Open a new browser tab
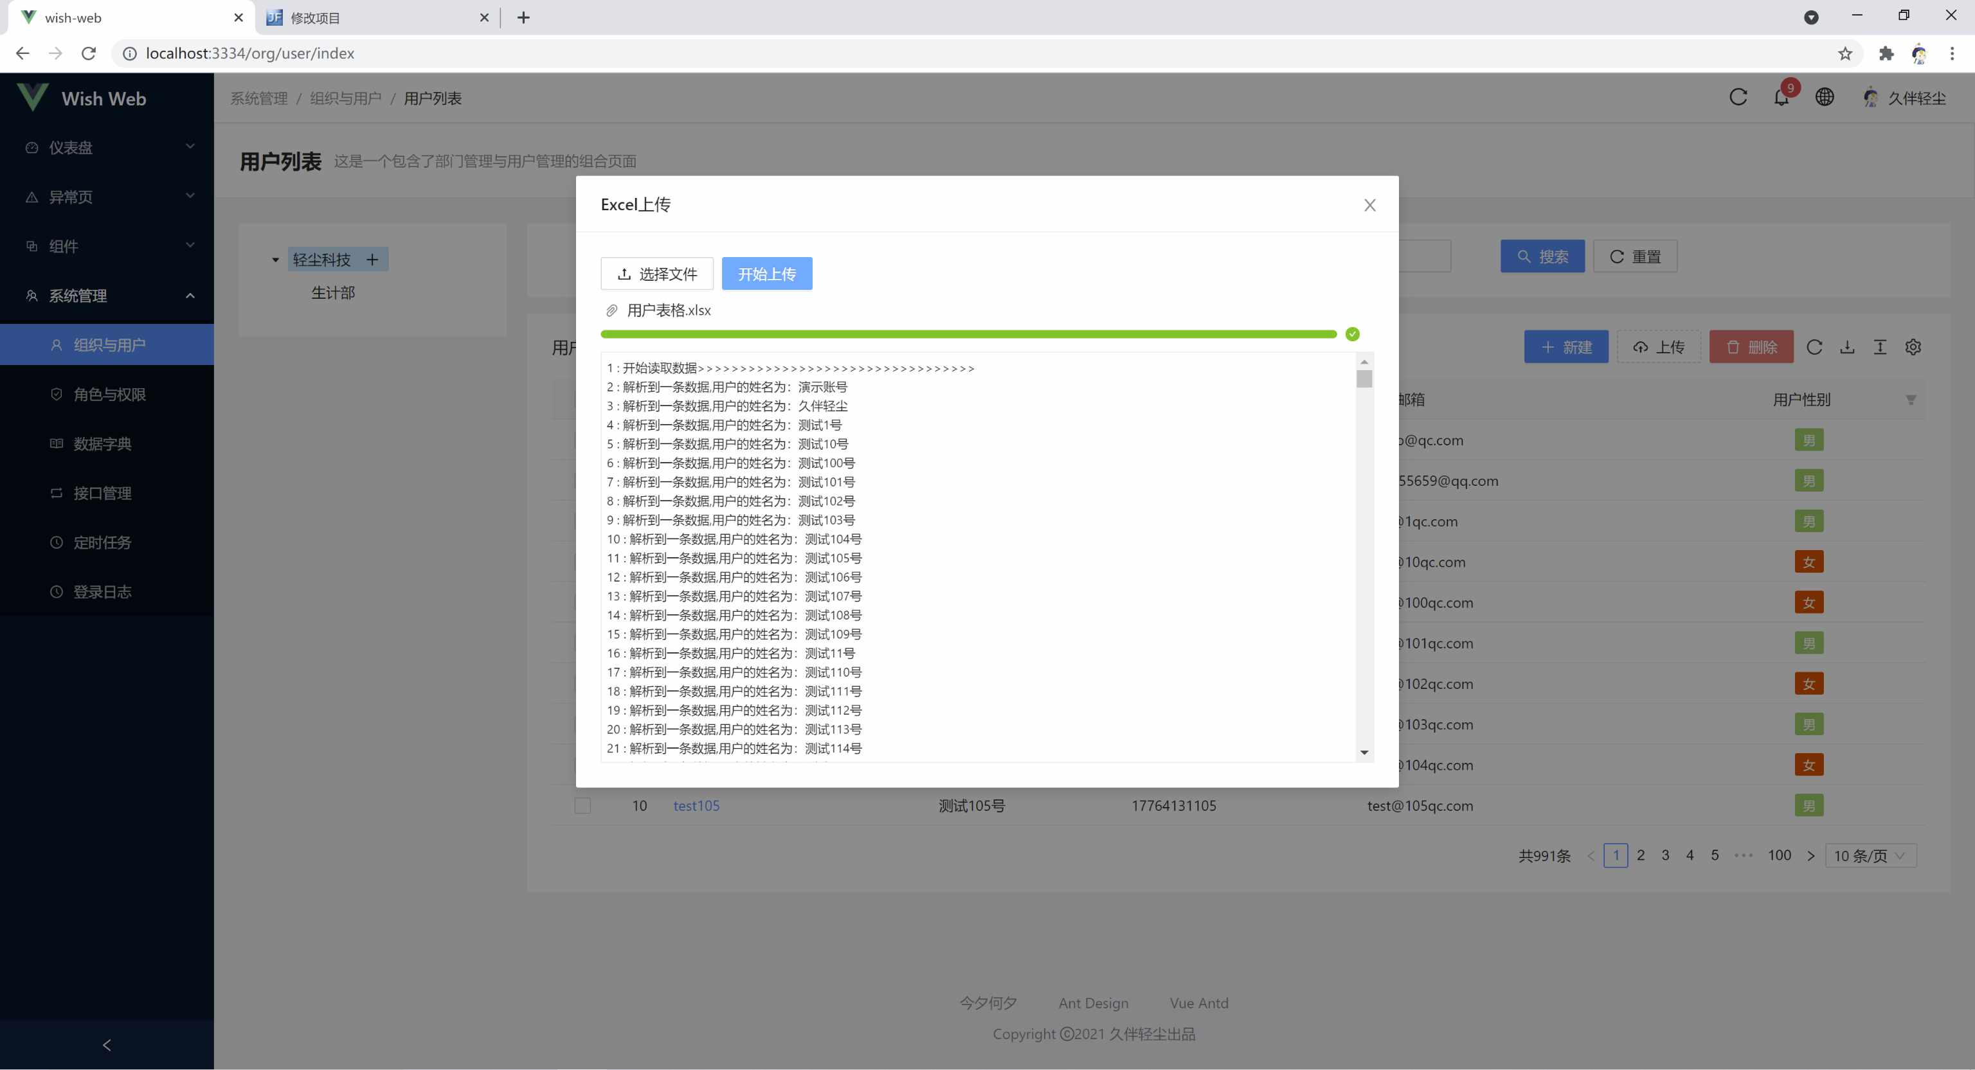 524,17
